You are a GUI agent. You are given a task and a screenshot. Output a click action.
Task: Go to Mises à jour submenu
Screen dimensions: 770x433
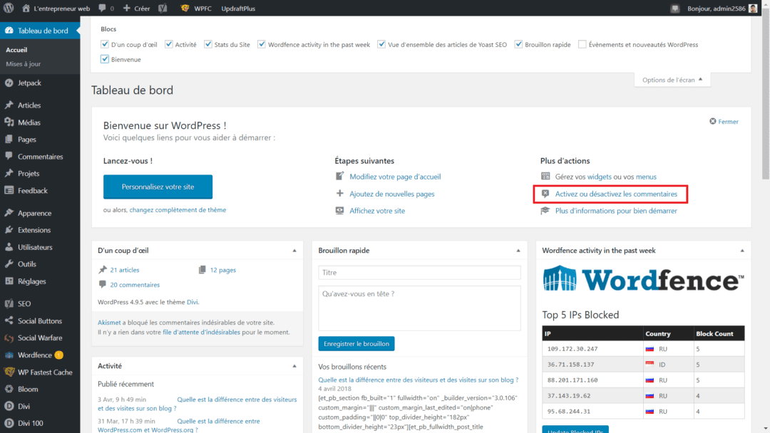[23, 64]
